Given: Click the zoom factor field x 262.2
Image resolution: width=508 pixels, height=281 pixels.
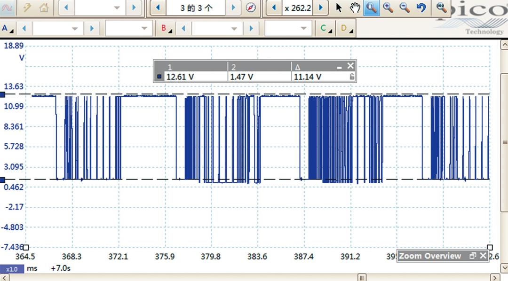Looking at the screenshot, I should pyautogui.click(x=297, y=8).
